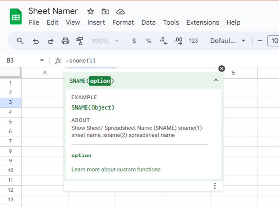The height and width of the screenshot is (207, 279).
Task: Click the search menus magnifier icon
Action: point(20,41)
